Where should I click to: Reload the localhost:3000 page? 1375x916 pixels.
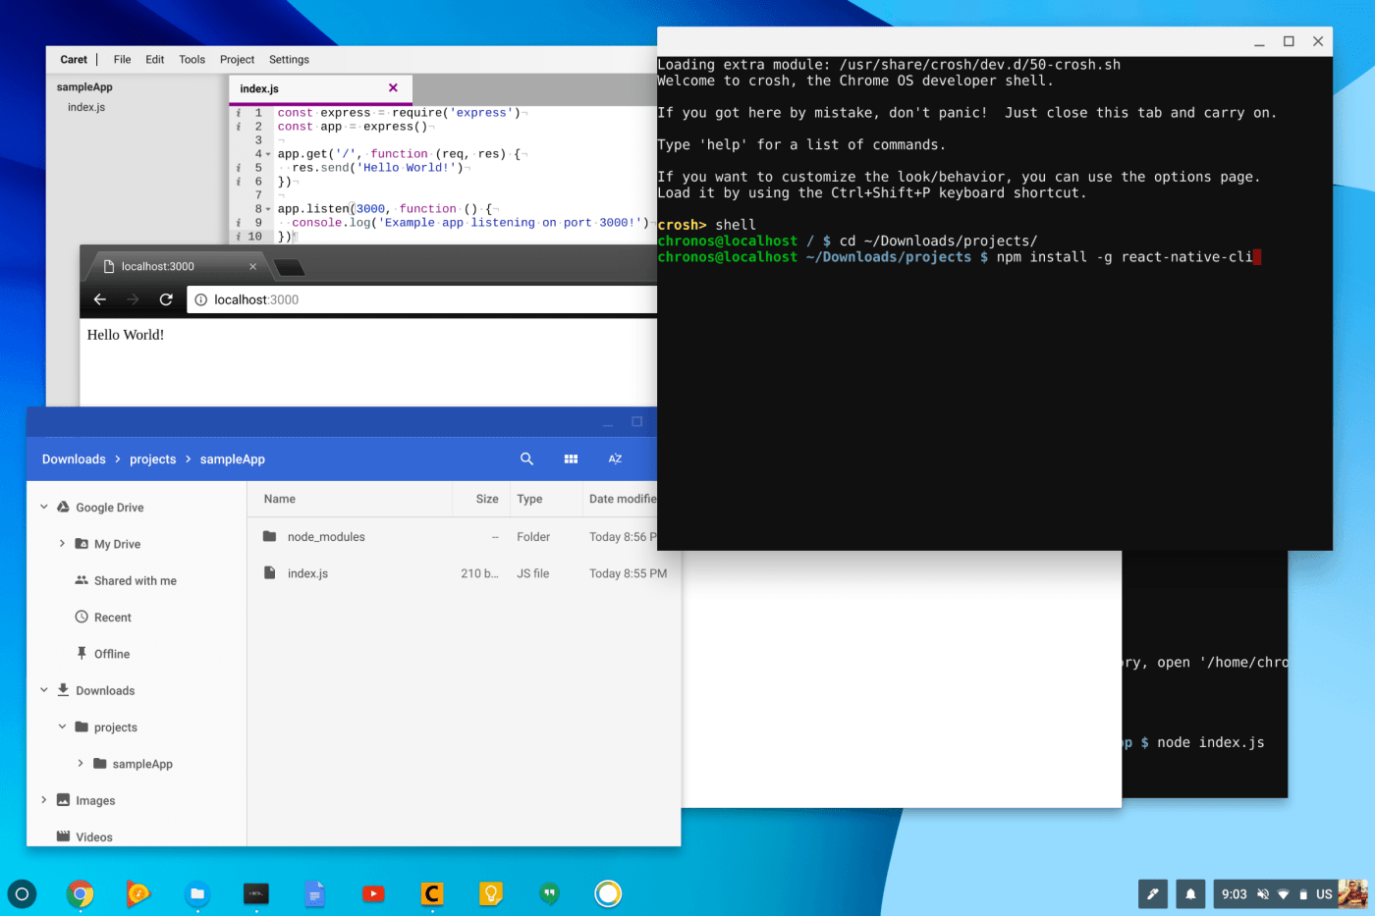pos(166,299)
